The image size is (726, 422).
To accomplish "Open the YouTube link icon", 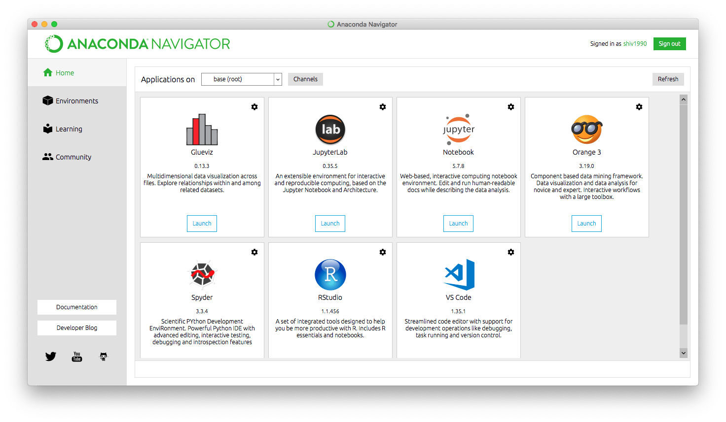I will (x=77, y=357).
